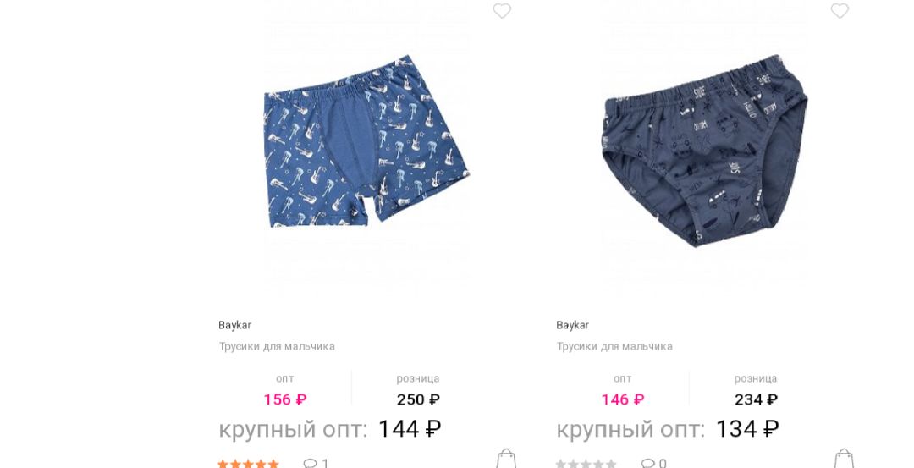This screenshot has width=914, height=468.
Task: Add guitar-print boxers to favorites with heart icon
Action: click(502, 11)
